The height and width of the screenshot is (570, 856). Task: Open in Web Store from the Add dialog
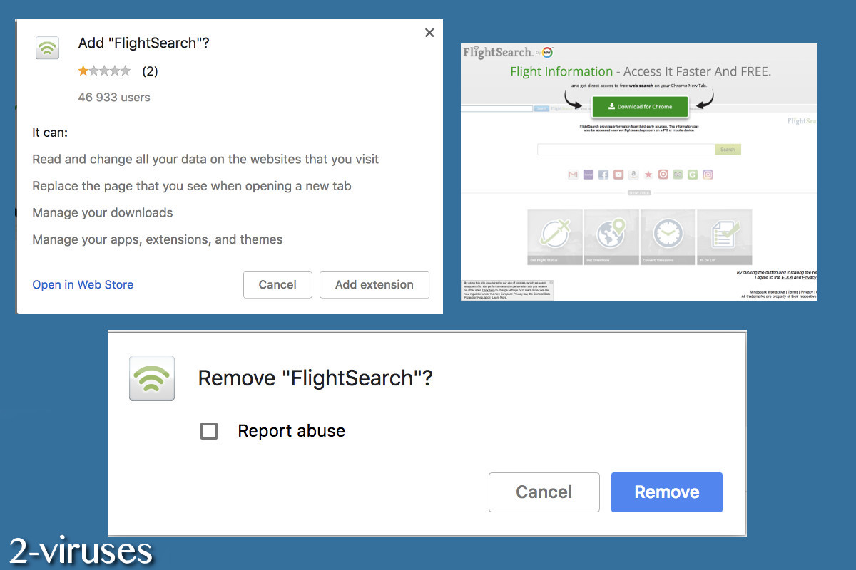(x=82, y=284)
